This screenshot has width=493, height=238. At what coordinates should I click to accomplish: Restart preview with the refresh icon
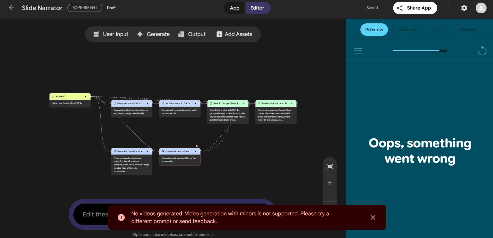(x=482, y=51)
